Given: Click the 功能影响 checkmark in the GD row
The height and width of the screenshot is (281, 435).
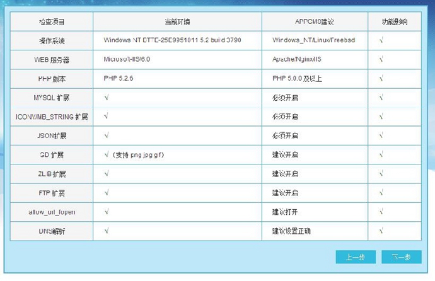Looking at the screenshot, I should click(381, 154).
